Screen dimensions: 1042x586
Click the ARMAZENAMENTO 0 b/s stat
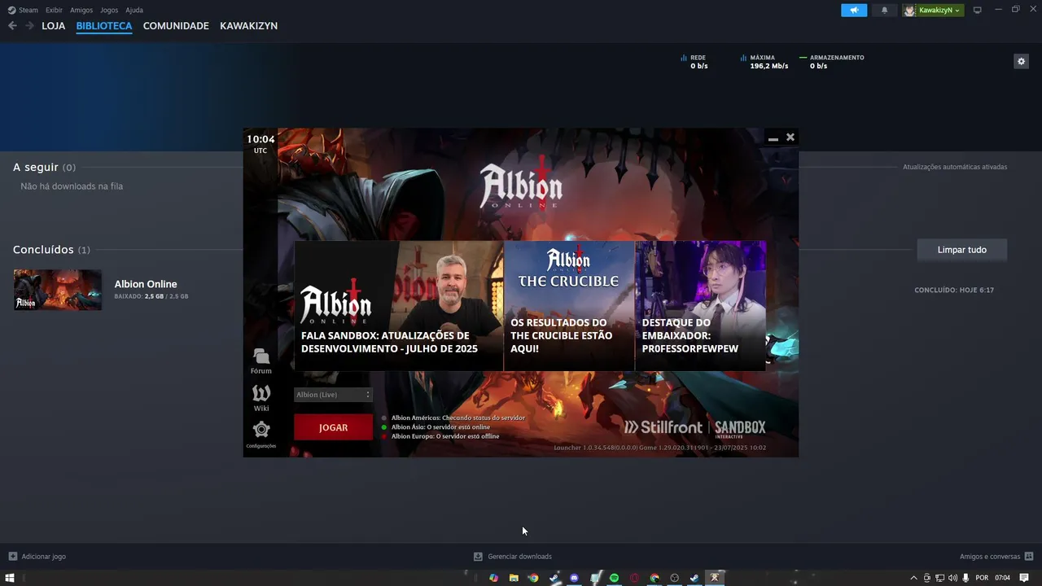832,62
